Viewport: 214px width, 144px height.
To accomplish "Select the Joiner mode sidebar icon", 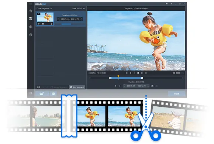I will tap(31, 27).
